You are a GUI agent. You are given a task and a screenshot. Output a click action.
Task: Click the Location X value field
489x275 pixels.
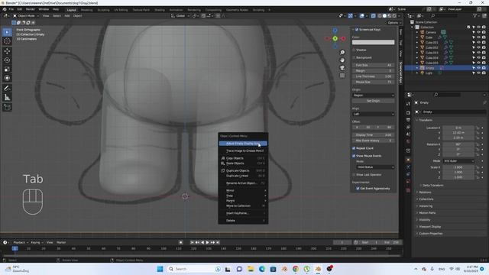pyautogui.click(x=458, y=128)
